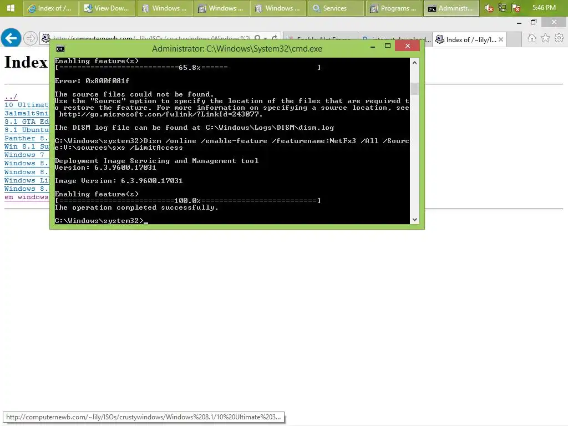Open the 'Windows 7' link

(x=24, y=155)
